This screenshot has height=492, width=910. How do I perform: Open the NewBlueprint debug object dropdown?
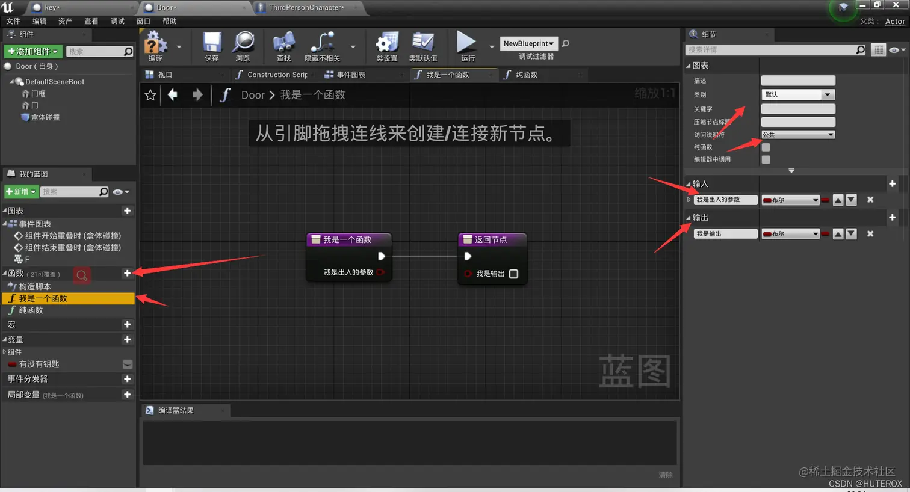528,43
